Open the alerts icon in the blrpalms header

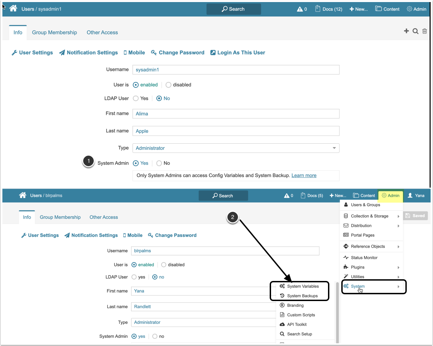pyautogui.click(x=288, y=195)
